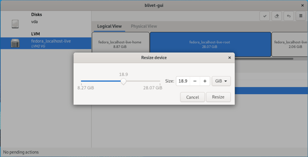This screenshot has height=157, width=308.
Task: Click the resize slider handle at 18.9
Action: (123, 81)
